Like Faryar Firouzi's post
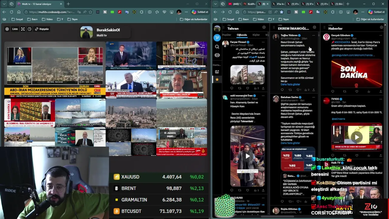This screenshot has height=219, width=389. pos(247,88)
